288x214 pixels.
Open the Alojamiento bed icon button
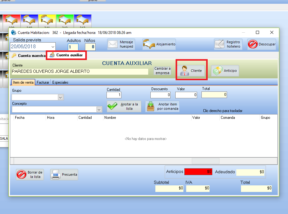click(159, 44)
